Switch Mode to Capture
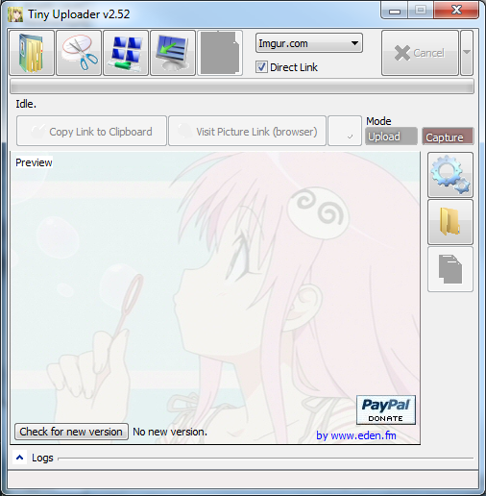This screenshot has height=496, width=486. coord(448,136)
